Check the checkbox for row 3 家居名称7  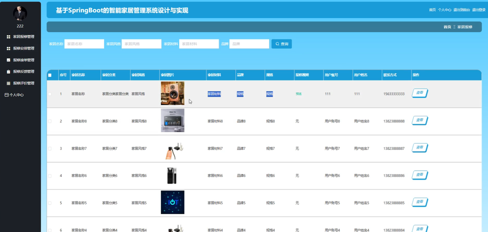(50, 149)
